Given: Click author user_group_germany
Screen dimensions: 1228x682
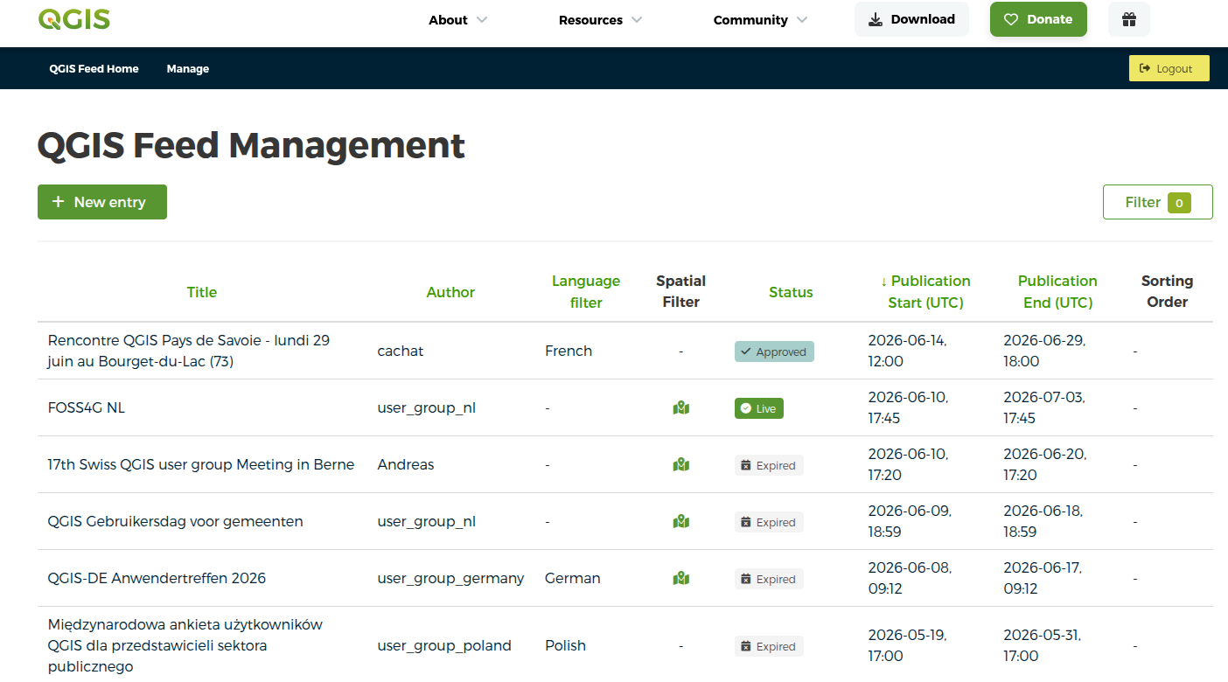Looking at the screenshot, I should tap(451, 578).
